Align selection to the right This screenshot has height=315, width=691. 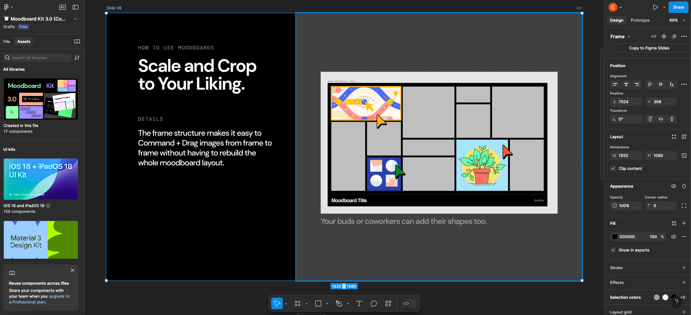pos(637,84)
